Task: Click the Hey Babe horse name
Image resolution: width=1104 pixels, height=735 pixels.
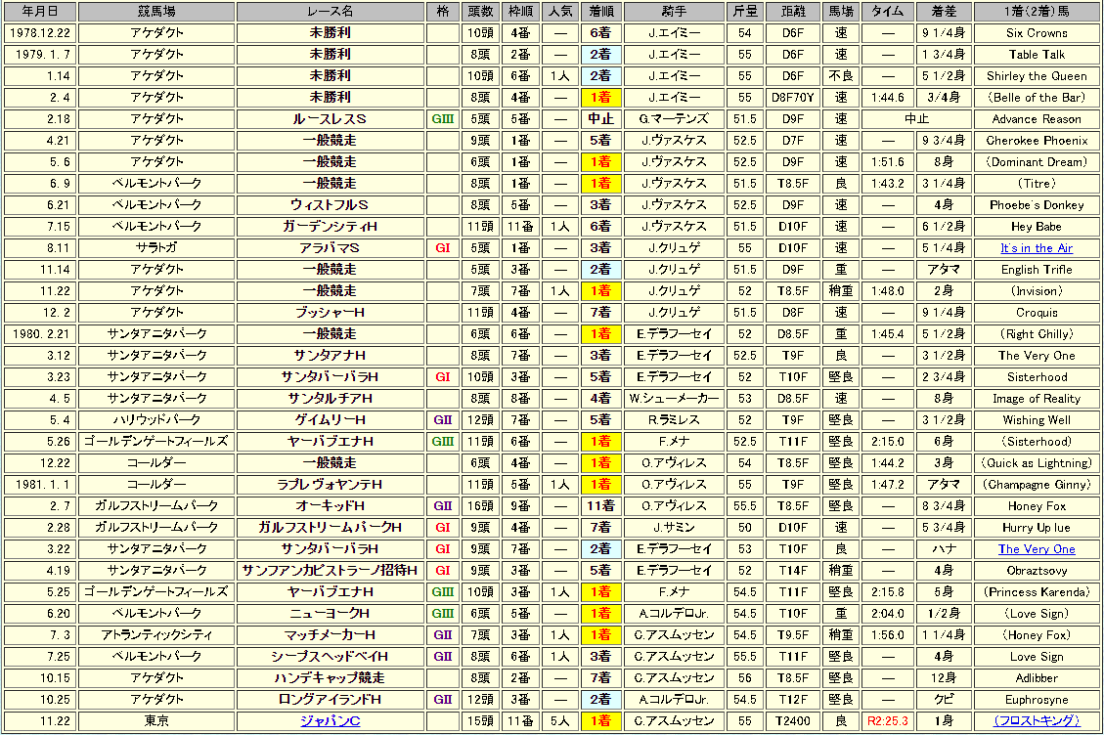Action: [1037, 227]
